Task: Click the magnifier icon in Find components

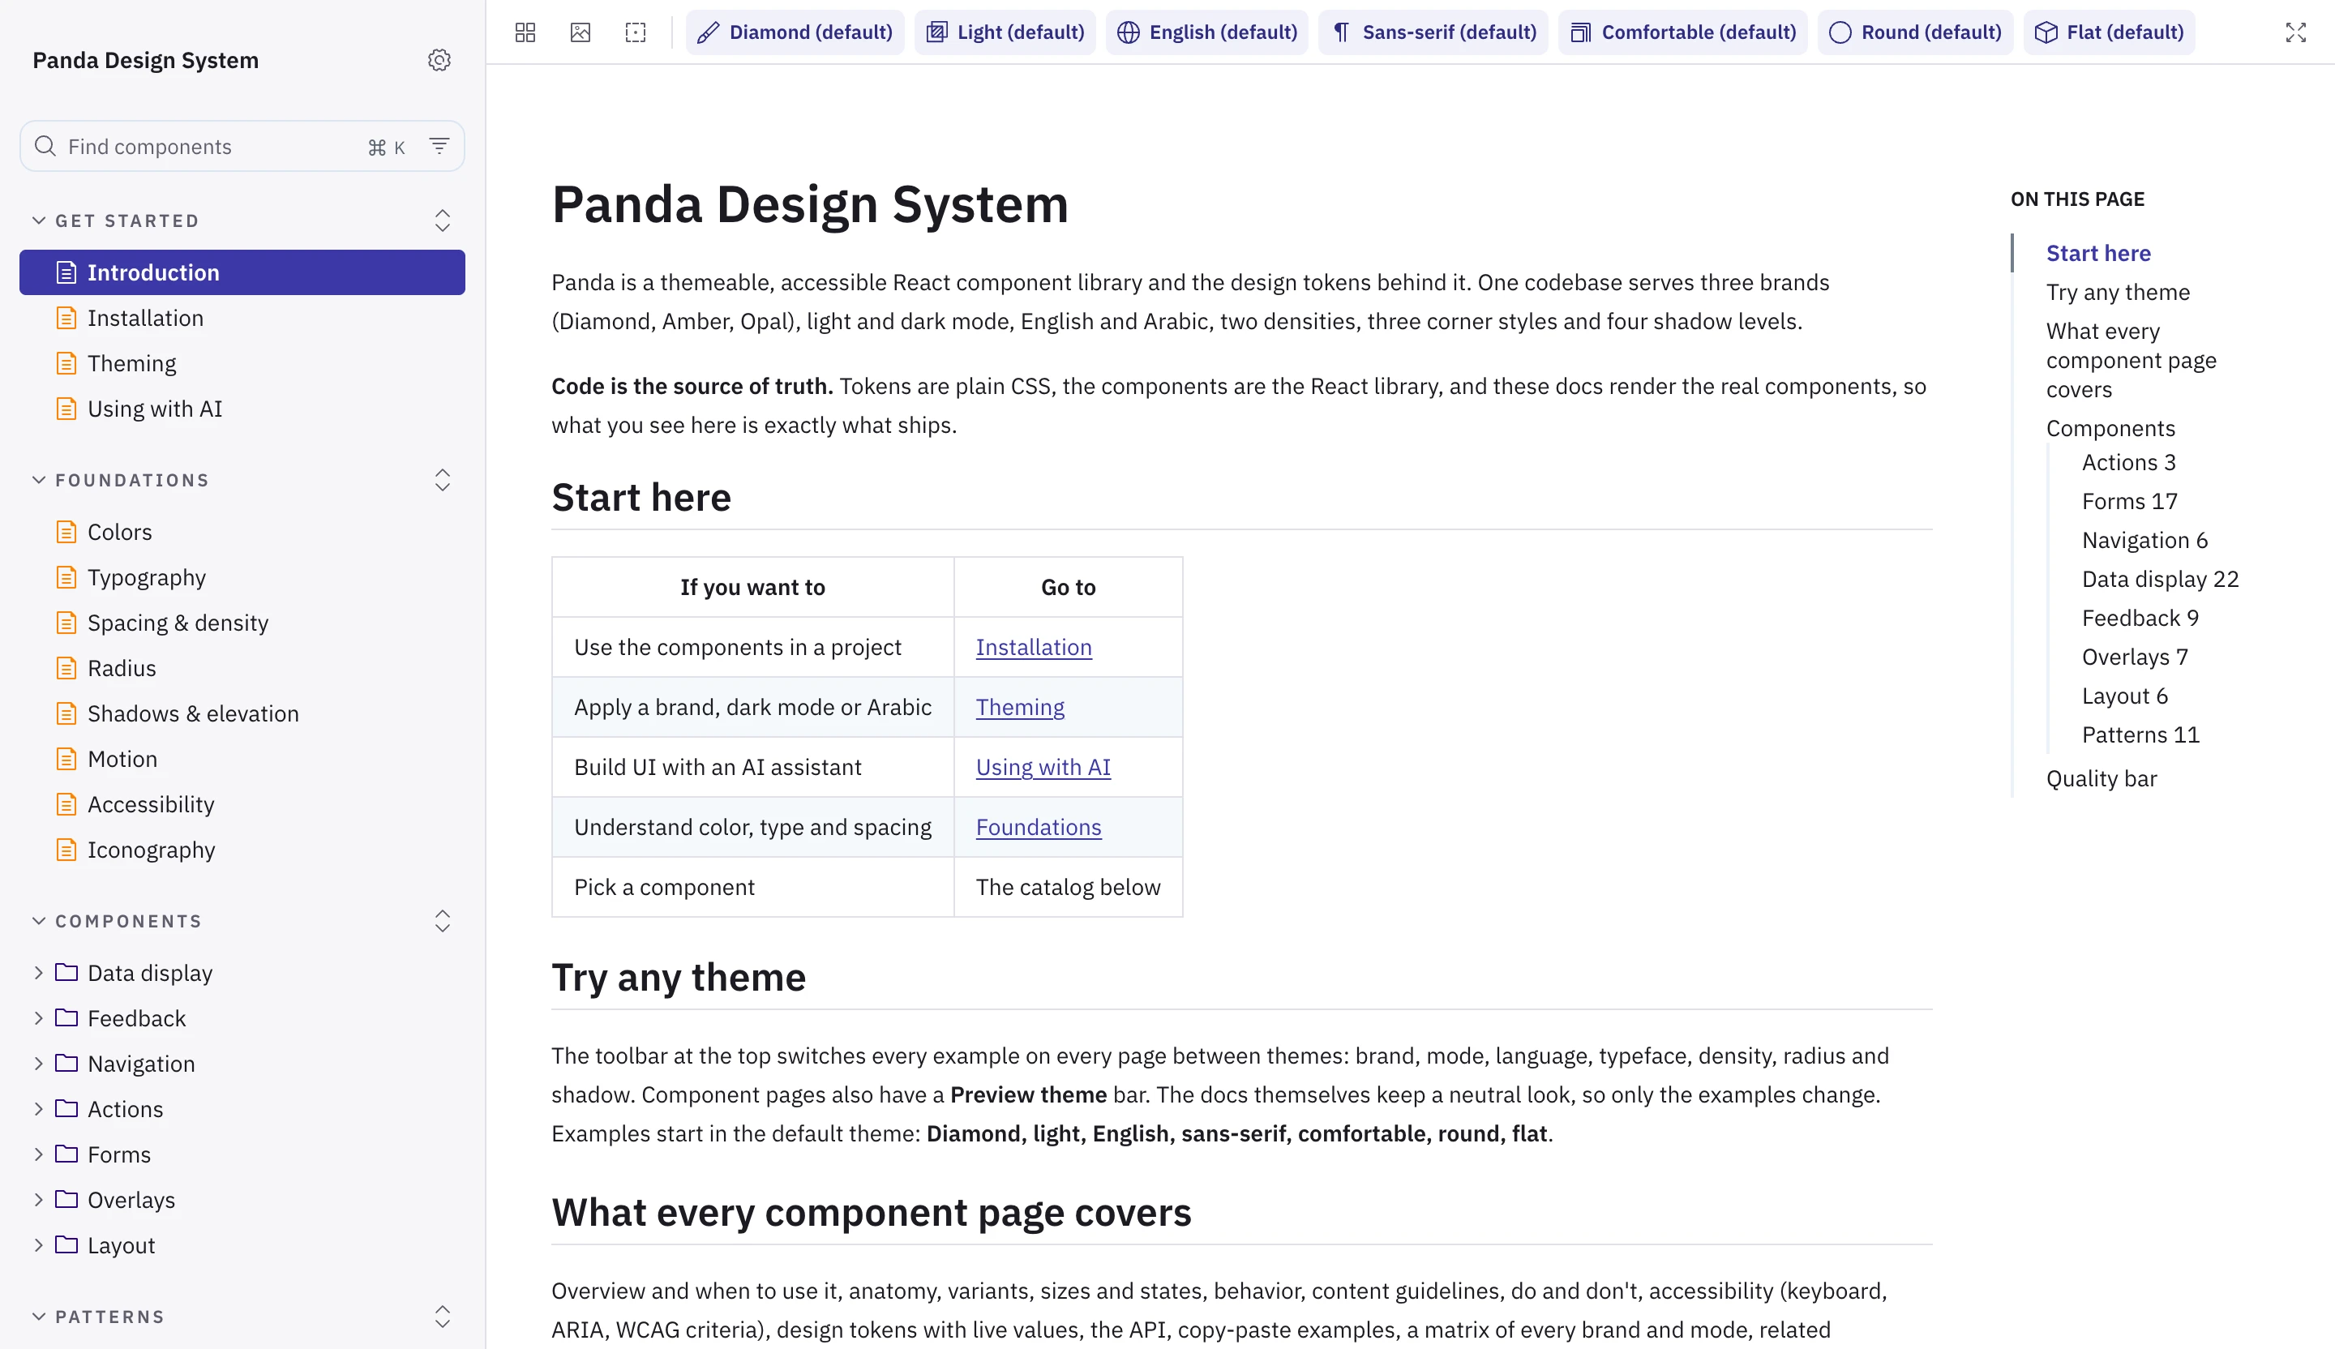Action: pos(45,145)
